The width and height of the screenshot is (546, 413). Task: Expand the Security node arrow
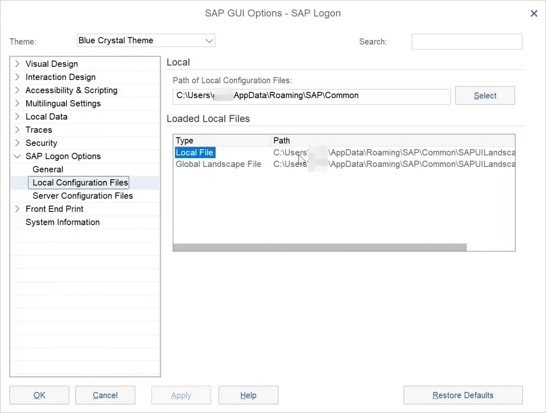(17, 143)
